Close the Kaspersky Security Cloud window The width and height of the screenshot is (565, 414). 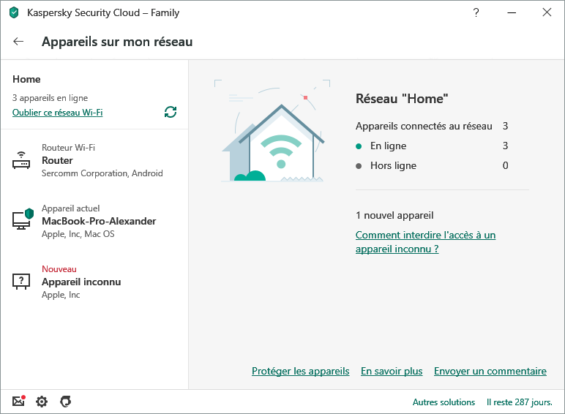[x=547, y=12]
